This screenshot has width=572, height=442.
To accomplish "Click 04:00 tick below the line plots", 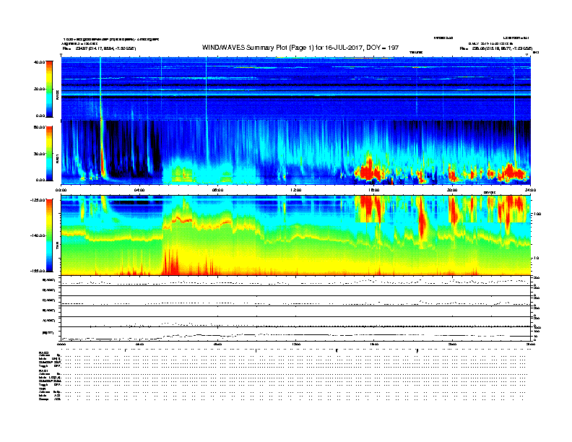I will point(139,344).
